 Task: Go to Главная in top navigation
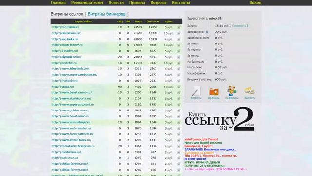point(58,3)
